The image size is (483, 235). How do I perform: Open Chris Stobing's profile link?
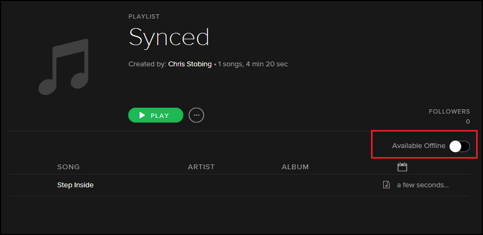[189, 64]
